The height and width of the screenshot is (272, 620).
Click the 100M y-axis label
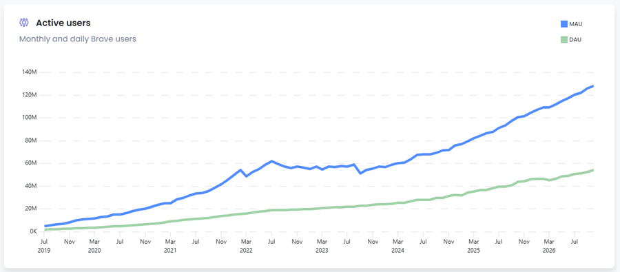[x=30, y=118]
